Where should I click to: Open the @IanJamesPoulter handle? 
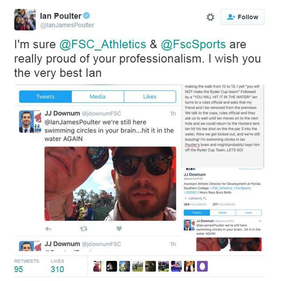67,25
